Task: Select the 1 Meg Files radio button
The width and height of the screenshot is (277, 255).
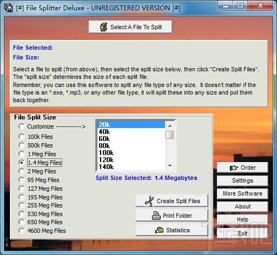Action: tap(22, 154)
